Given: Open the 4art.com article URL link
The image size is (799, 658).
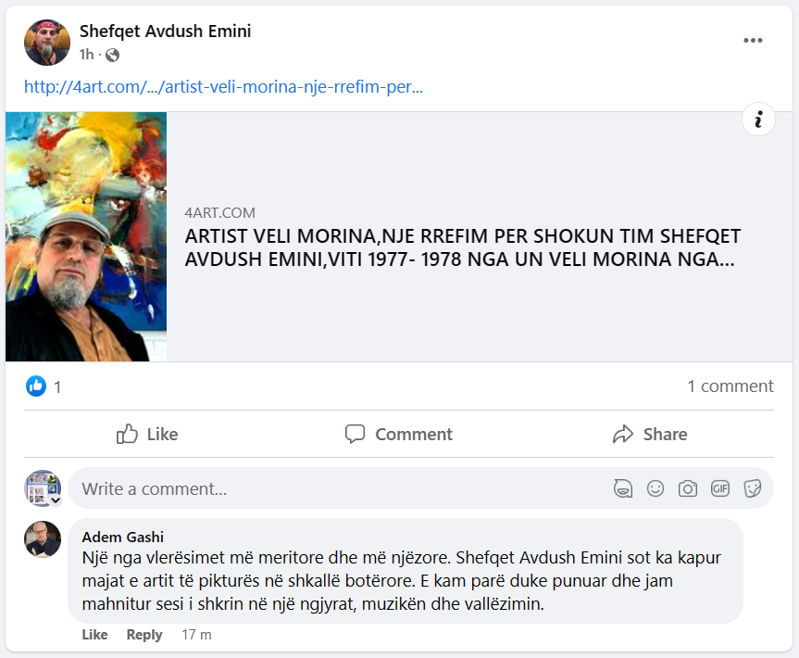Looking at the screenshot, I should pyautogui.click(x=223, y=87).
